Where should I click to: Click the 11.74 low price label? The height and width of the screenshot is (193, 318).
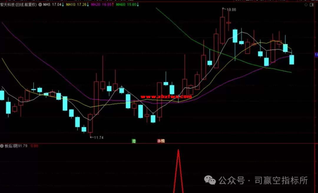pos(99,137)
